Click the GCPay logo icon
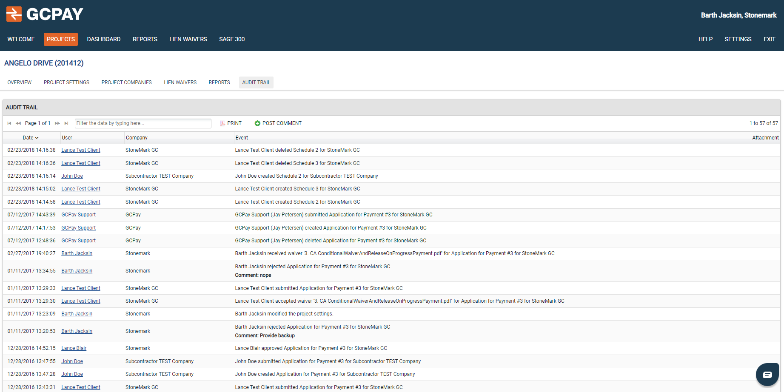The height and width of the screenshot is (392, 784). 14,14
